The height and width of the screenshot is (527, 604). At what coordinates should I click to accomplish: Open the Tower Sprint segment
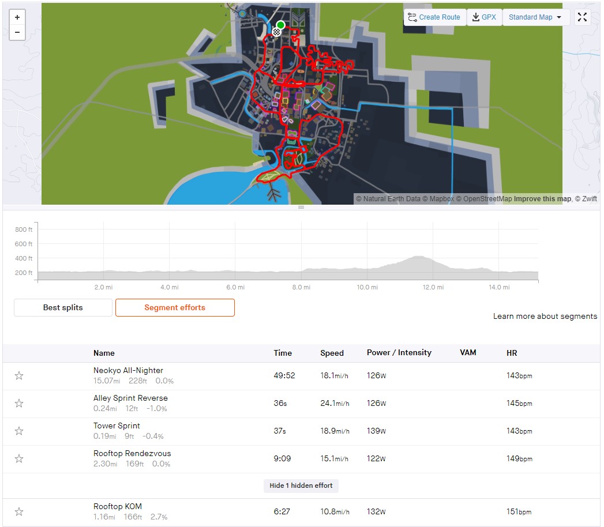pyautogui.click(x=117, y=426)
